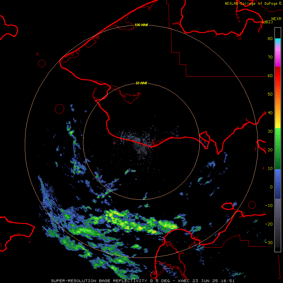Click the 'SUPER-RESOLUTION BASE REFLECTIVITY' caption text
283x283 pixels.
(98, 281)
